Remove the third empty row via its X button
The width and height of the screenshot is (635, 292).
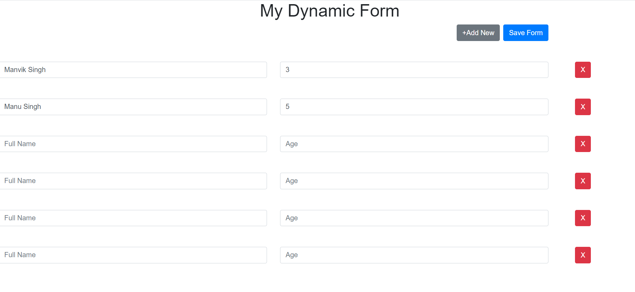(583, 144)
